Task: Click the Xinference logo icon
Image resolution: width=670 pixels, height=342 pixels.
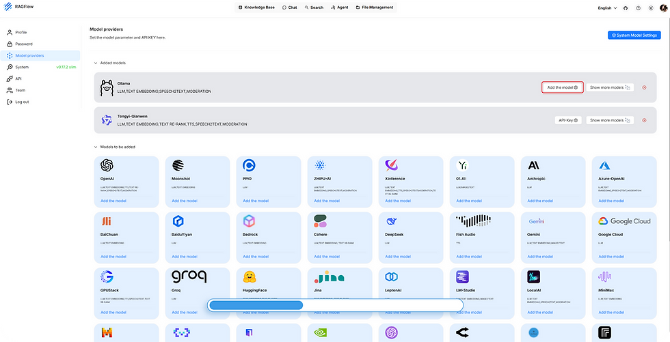Action: 392,165
